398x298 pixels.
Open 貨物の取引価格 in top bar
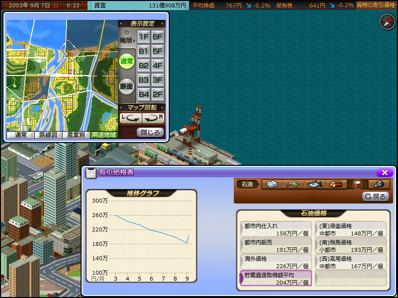tap(376, 5)
